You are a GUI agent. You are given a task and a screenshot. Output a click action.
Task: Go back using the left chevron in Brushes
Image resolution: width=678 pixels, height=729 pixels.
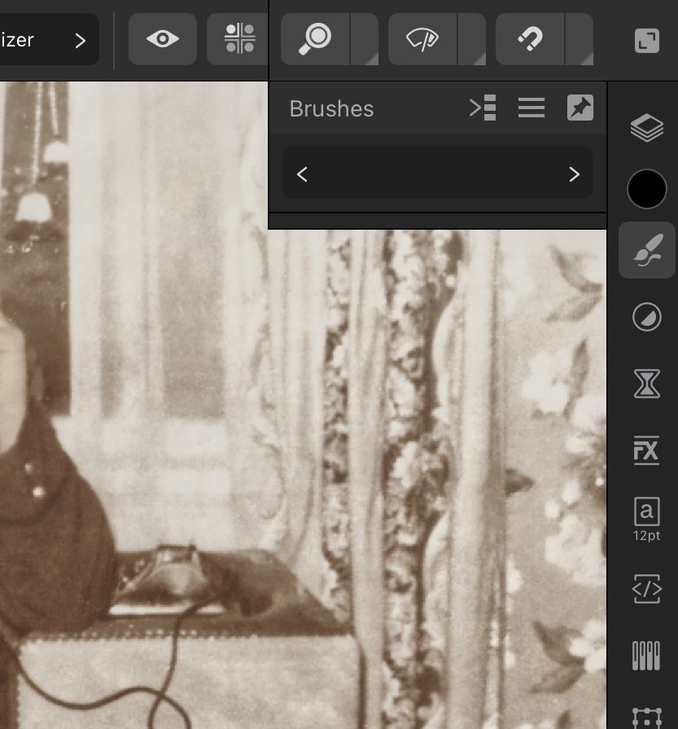pos(302,173)
